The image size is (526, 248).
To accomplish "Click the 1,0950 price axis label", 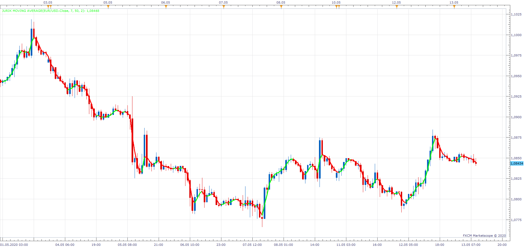I will coord(516,76).
